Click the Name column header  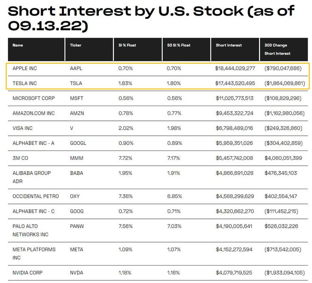[x=18, y=45]
